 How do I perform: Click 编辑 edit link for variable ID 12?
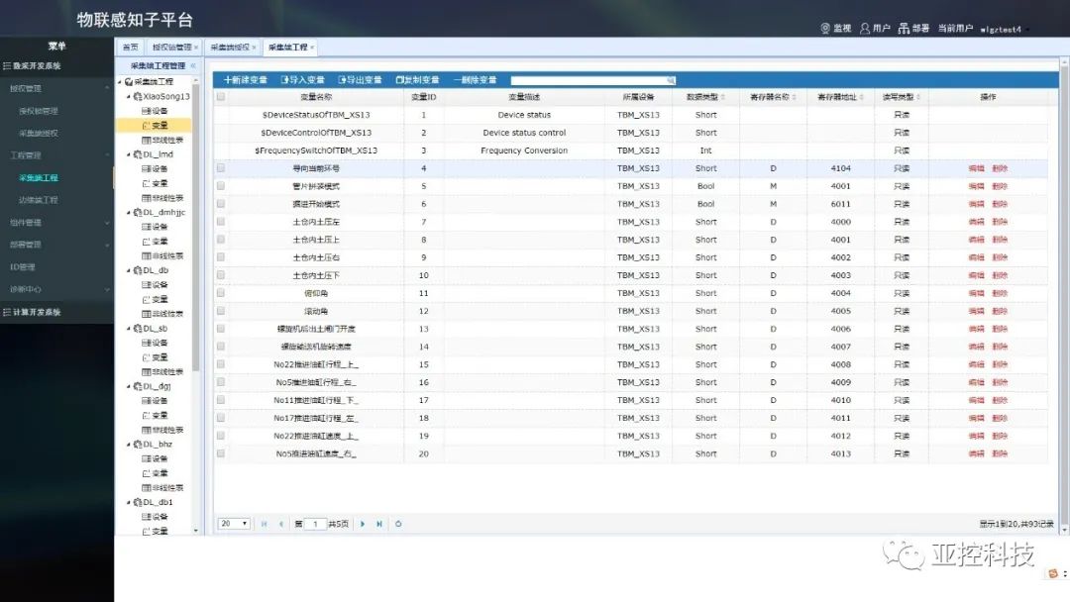[977, 311]
